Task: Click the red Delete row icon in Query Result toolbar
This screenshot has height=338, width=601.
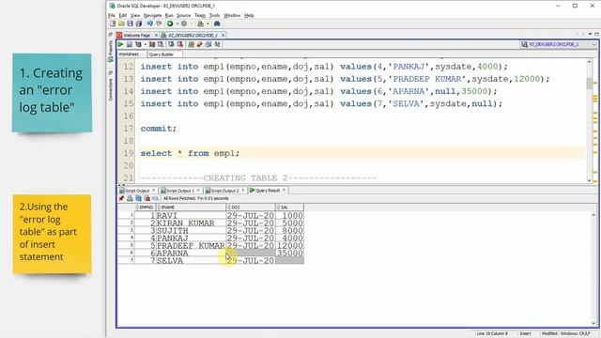Action: [146, 198]
